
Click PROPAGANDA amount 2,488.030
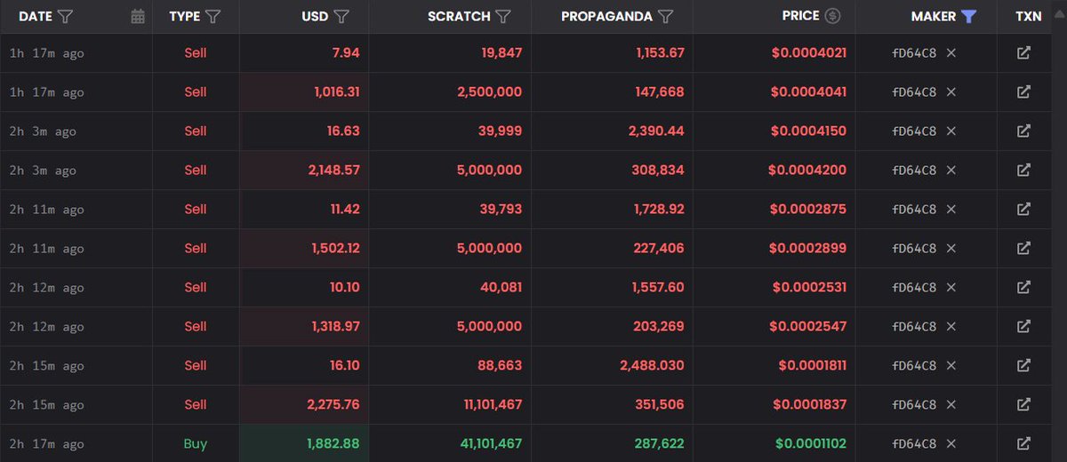click(653, 366)
